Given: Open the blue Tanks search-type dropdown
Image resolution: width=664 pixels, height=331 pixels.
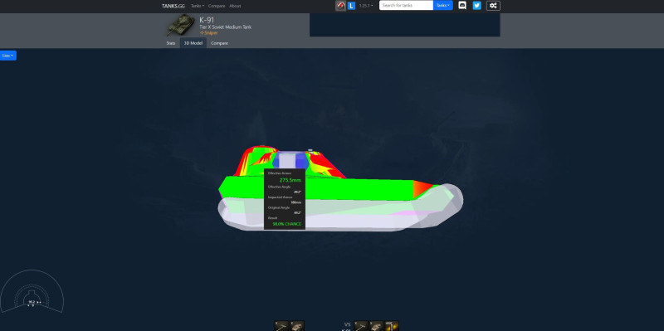Looking at the screenshot, I should pyautogui.click(x=443, y=6).
